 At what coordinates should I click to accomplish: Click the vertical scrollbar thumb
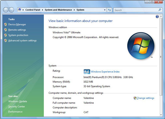[x=161, y=57]
